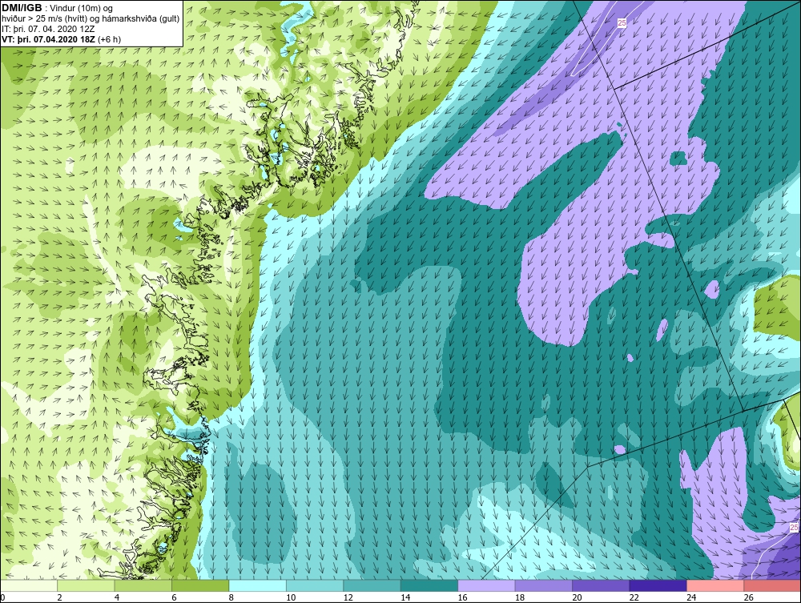Click the legend scale number "0"
Viewport: 801px width, 603px height.
pos(2,597)
